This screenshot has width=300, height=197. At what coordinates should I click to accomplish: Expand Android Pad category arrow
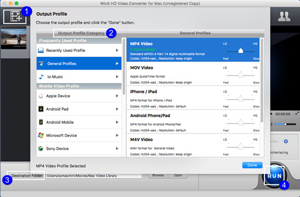[x=117, y=109]
